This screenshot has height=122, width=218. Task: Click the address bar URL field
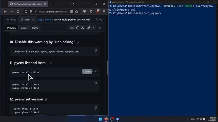pyautogui.click(x=53, y=12)
